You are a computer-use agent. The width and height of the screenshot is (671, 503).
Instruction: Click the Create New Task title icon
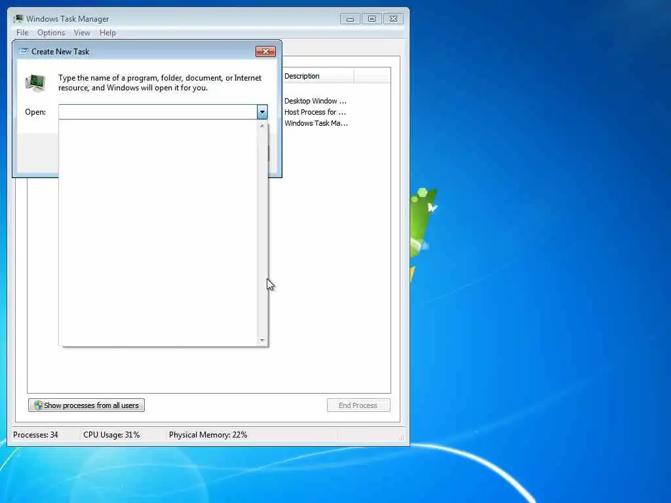coord(24,51)
